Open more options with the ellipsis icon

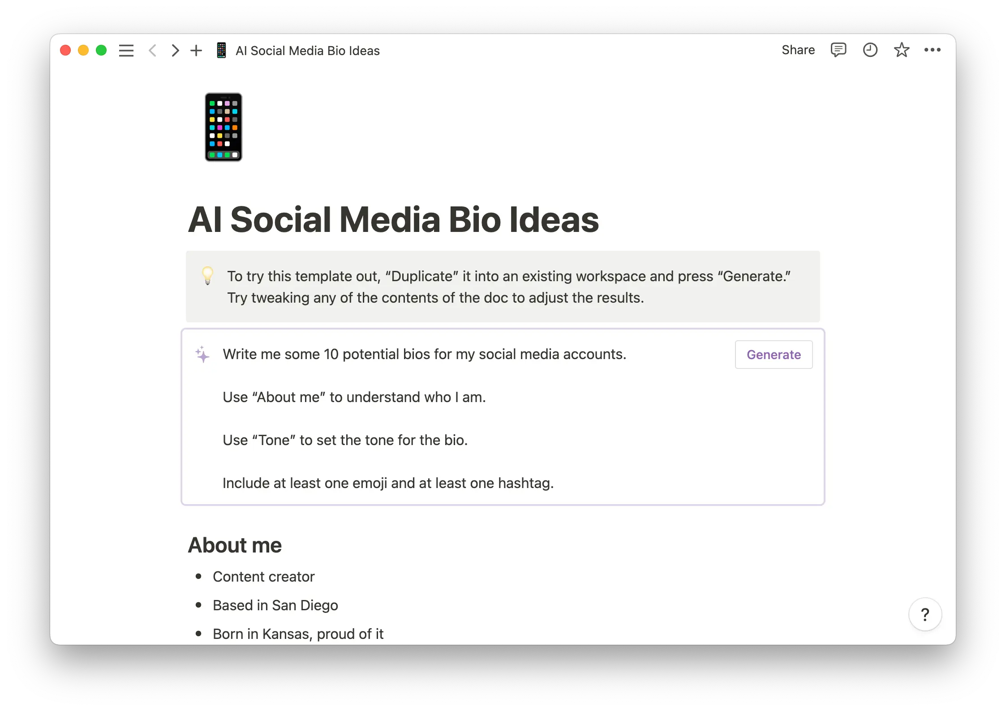click(x=933, y=50)
